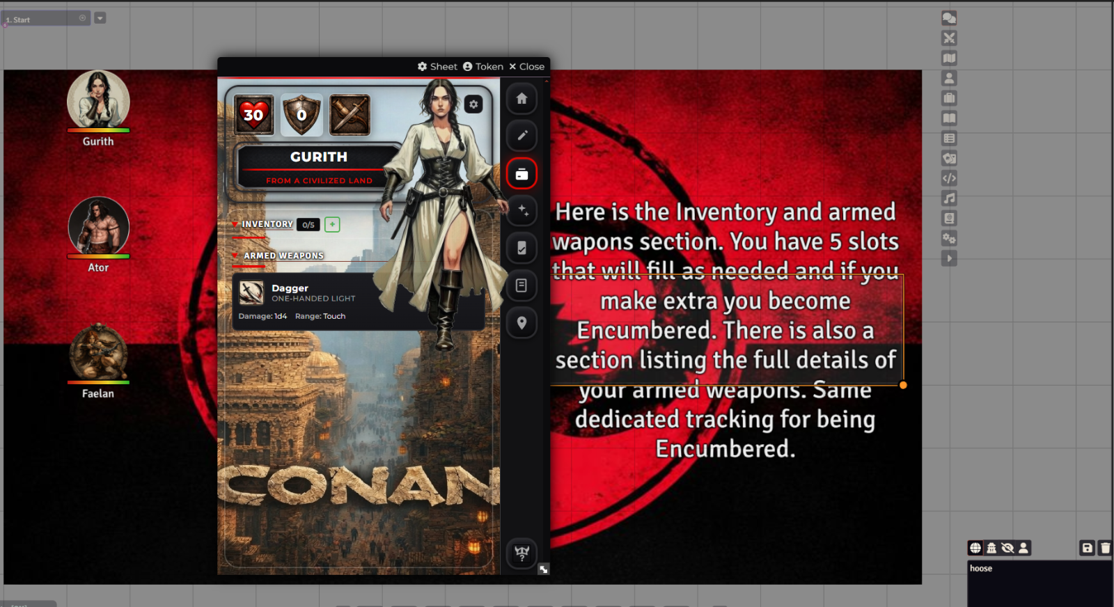Image resolution: width=1114 pixels, height=607 pixels.
Task: Open the Playlists music note icon
Action: [949, 198]
